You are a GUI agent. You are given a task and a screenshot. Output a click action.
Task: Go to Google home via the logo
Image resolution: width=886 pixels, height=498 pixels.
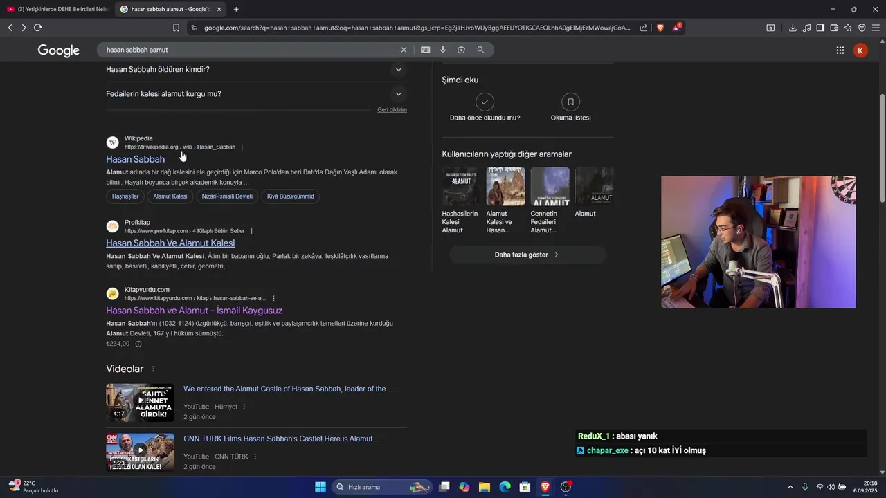tap(59, 50)
